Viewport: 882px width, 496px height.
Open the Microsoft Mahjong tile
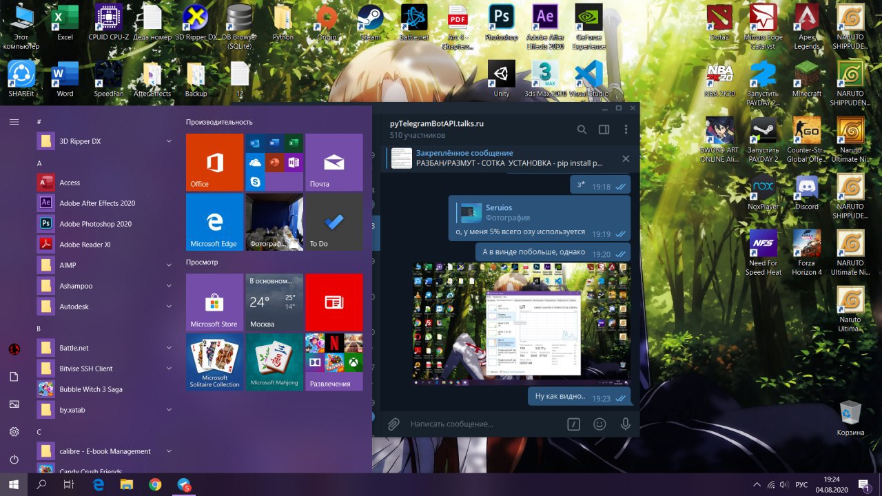click(x=274, y=362)
